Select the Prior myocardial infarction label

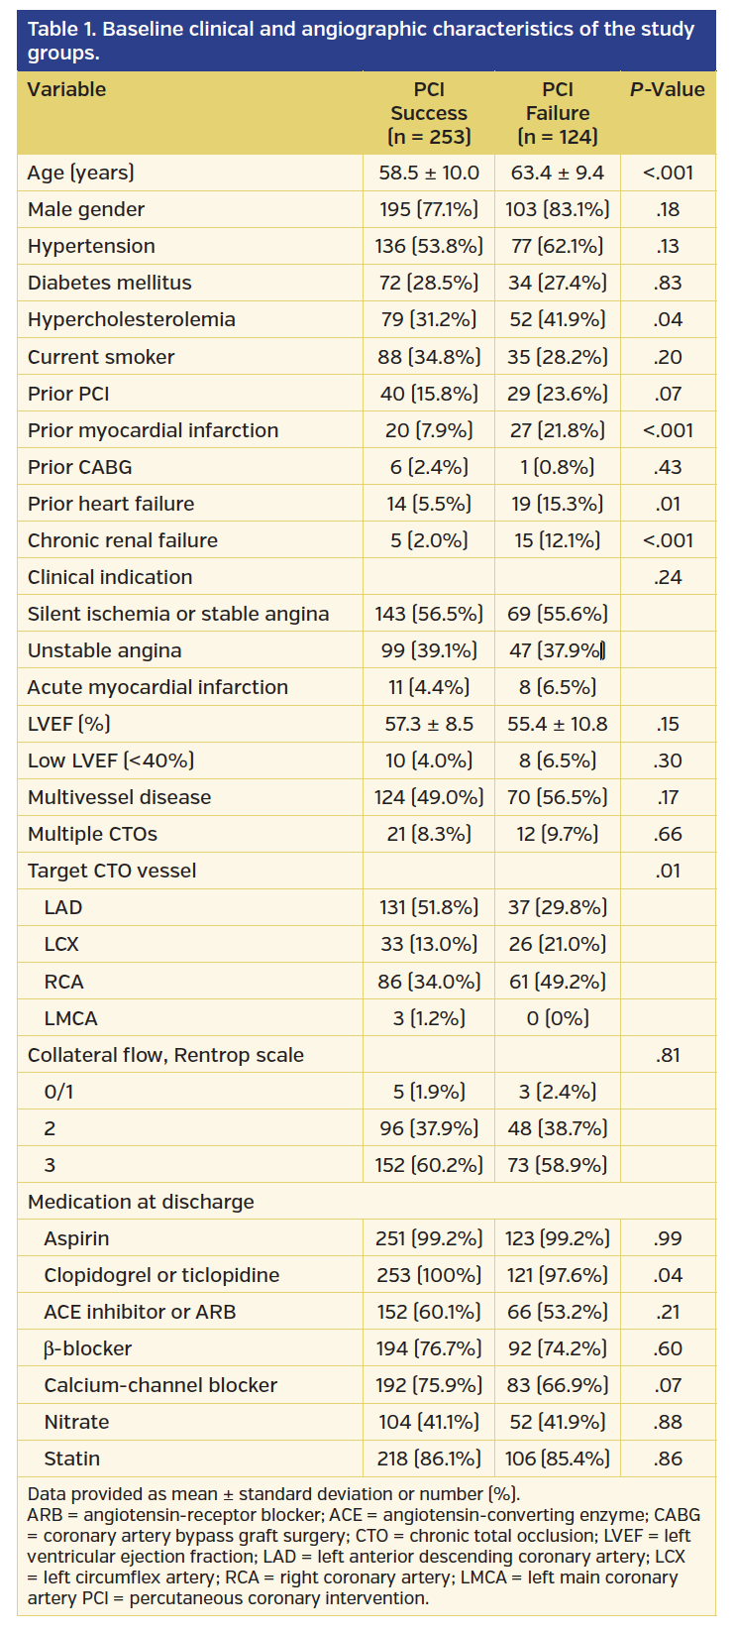(x=153, y=430)
